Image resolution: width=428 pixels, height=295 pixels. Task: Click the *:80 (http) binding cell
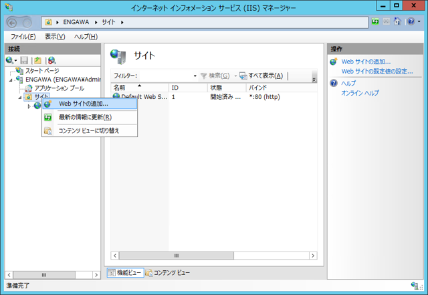tap(265, 97)
